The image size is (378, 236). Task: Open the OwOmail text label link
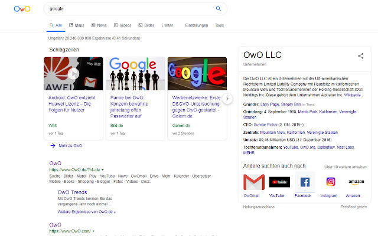click(252, 196)
